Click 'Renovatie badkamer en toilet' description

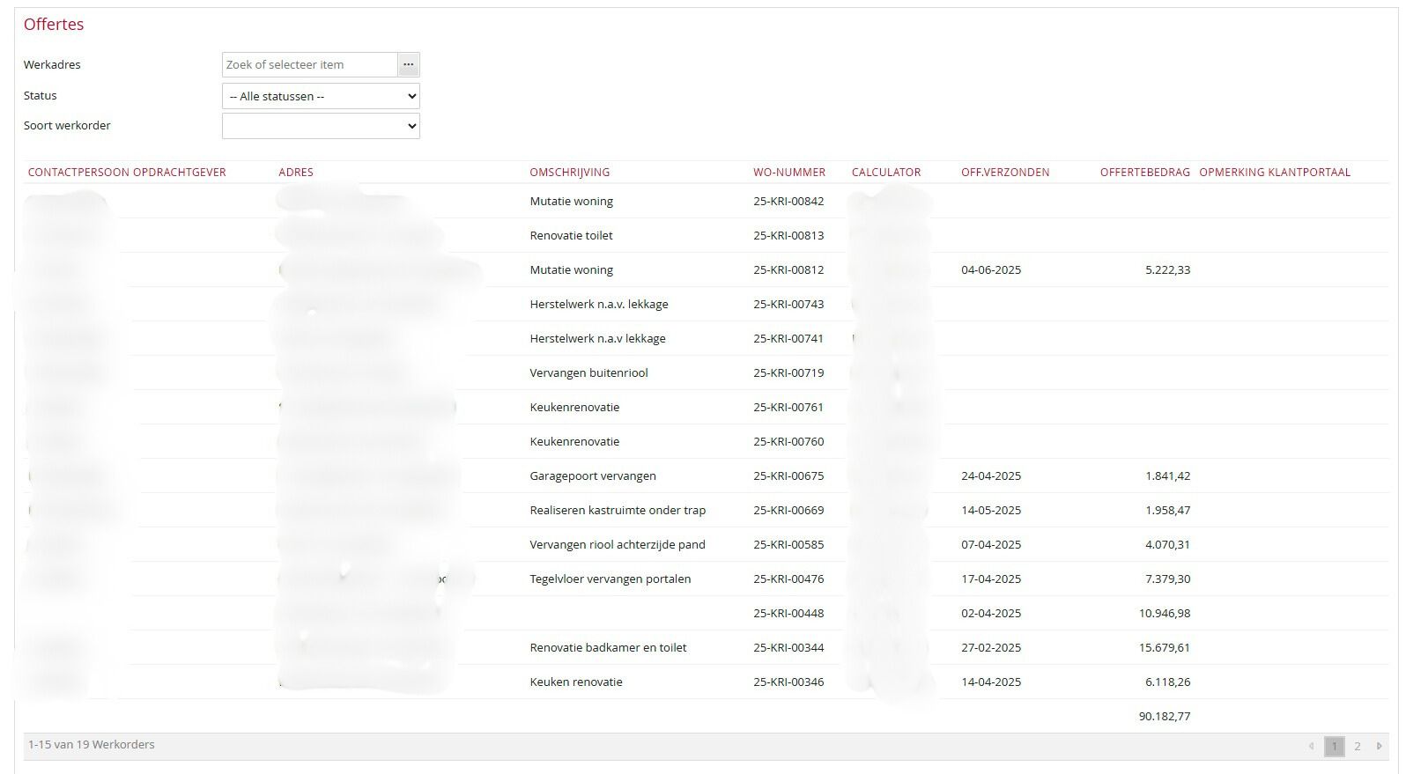coord(608,648)
